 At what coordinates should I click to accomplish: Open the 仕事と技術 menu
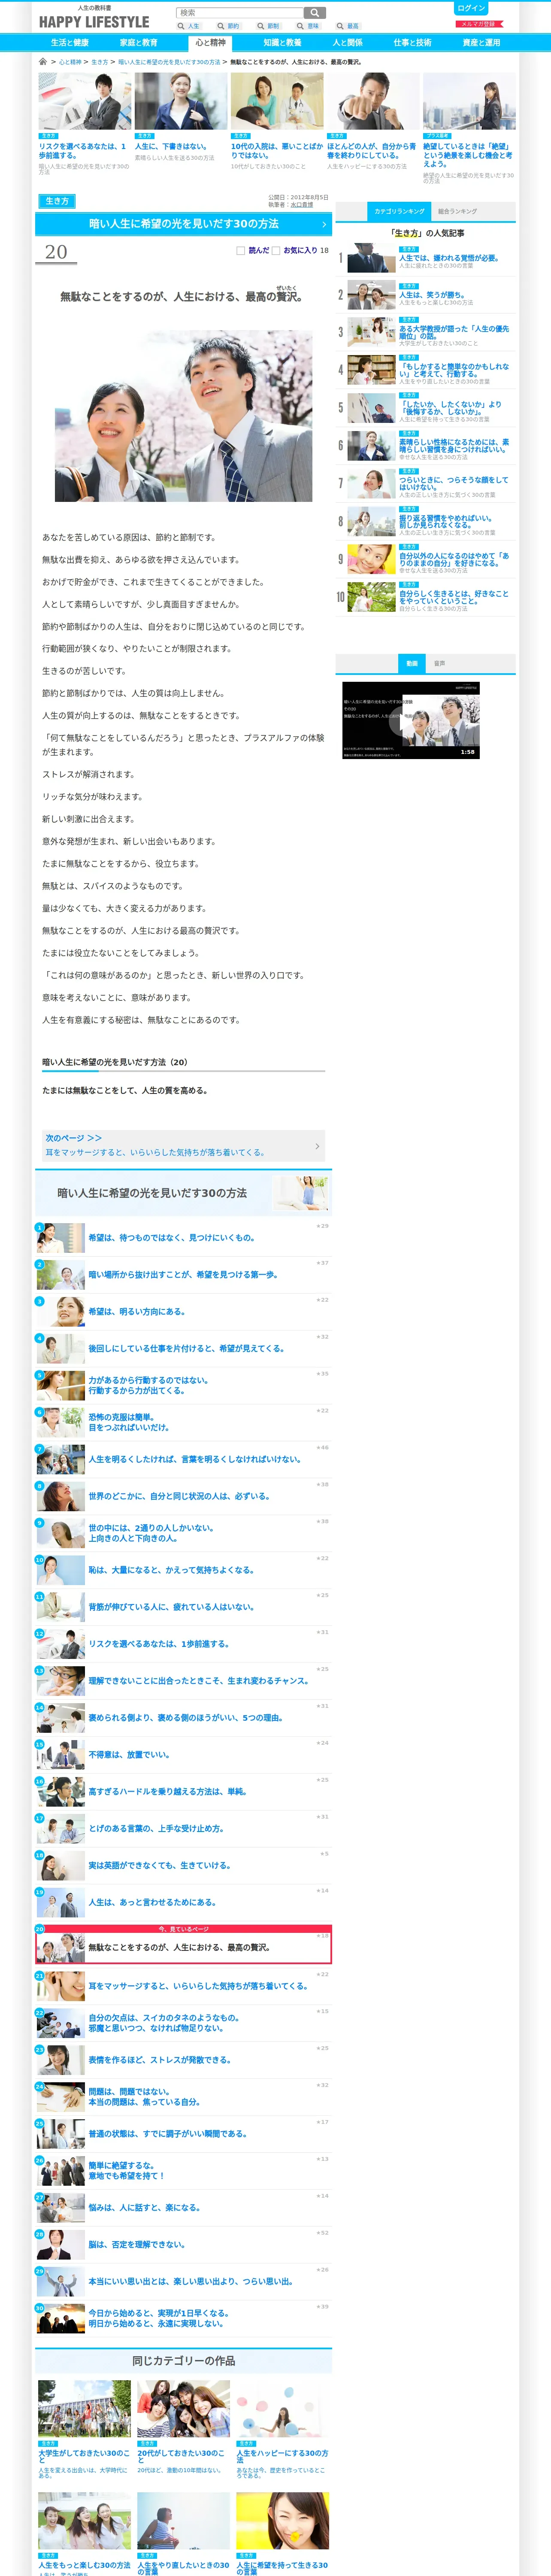[412, 43]
